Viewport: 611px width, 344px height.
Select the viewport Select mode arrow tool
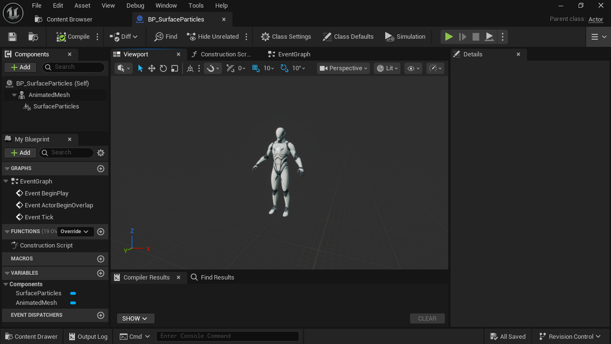point(140,68)
